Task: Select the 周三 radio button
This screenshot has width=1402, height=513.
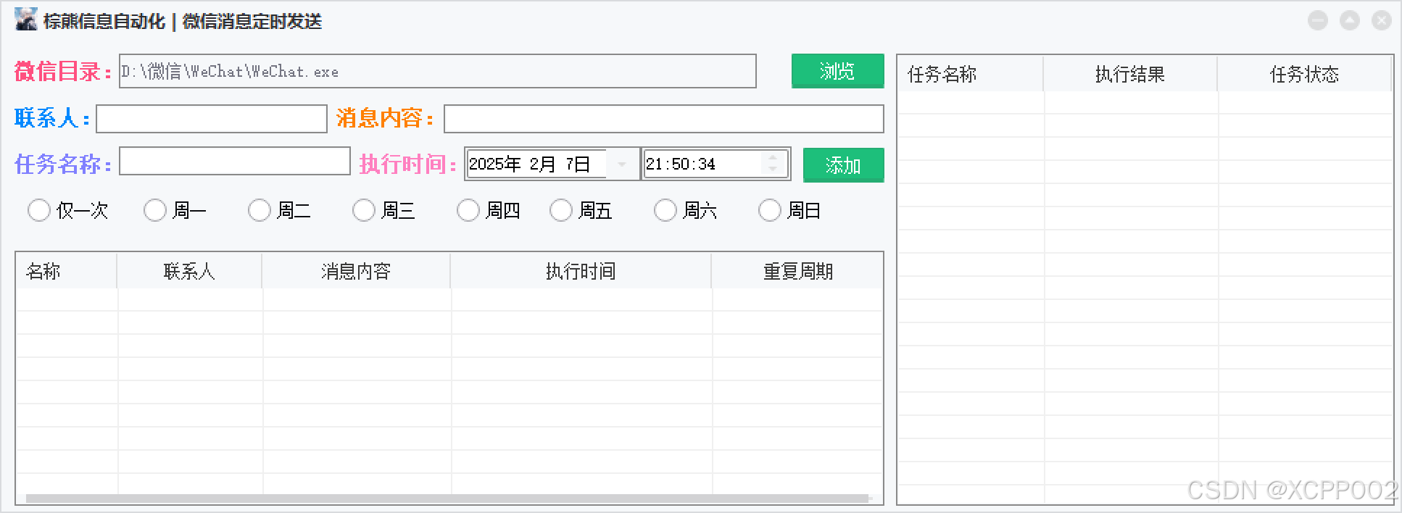Action: coord(364,211)
